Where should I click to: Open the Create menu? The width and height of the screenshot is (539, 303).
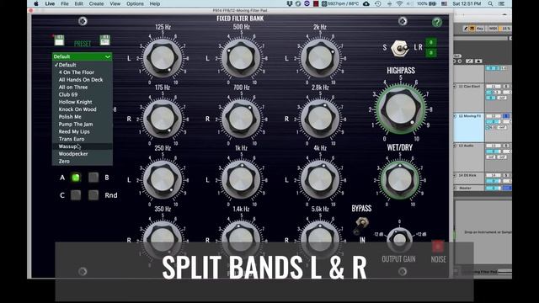tap(96, 3)
